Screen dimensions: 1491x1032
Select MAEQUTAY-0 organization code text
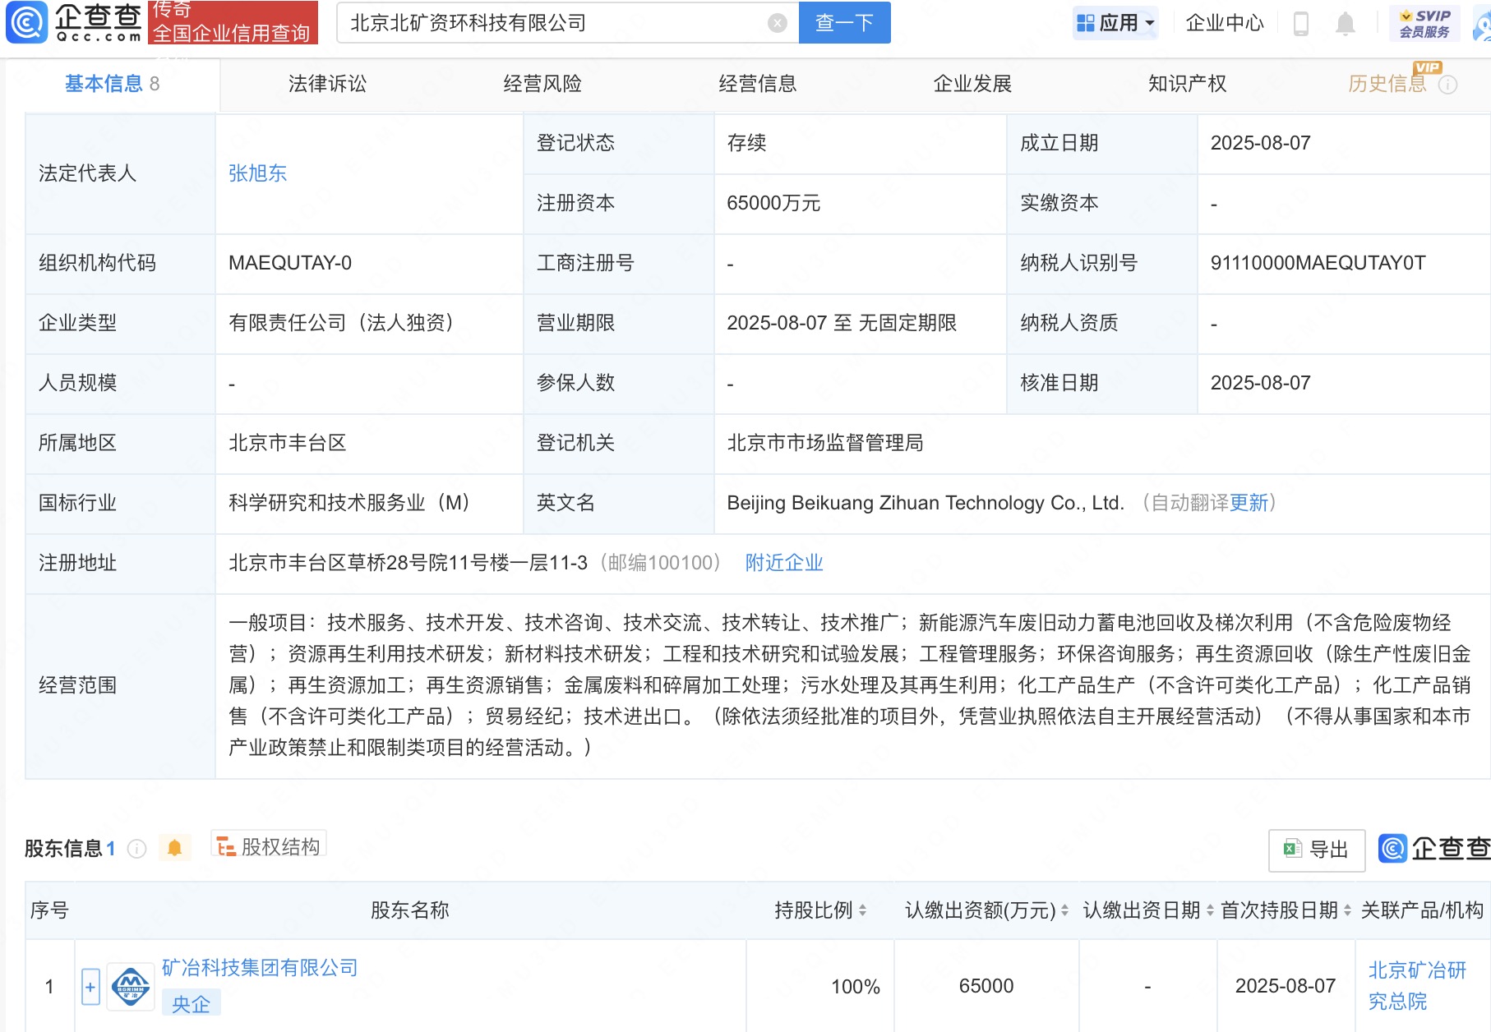290,263
